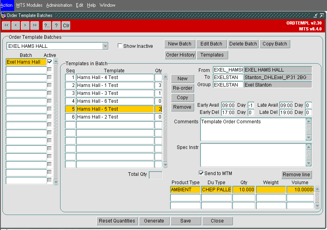Screen dimensions: 327x230
Task: Restore window using title bar arrow icon
Action: [x=321, y=15]
